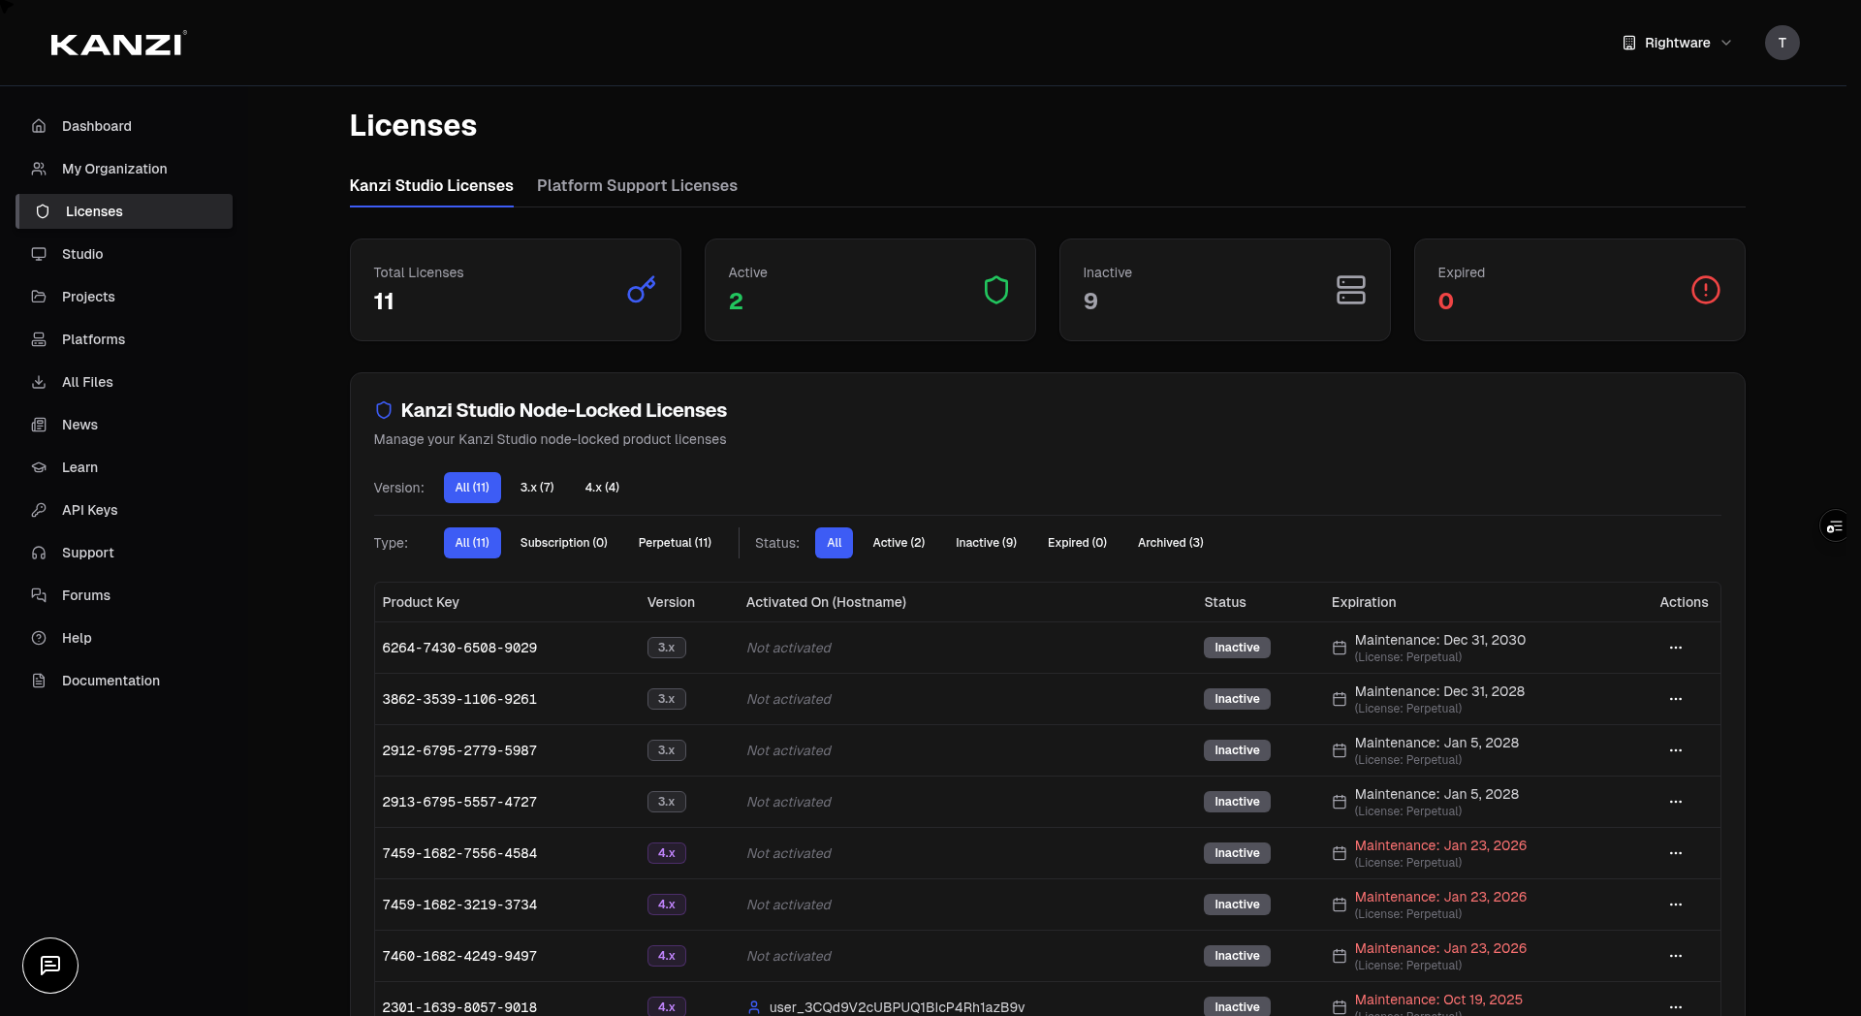The width and height of the screenshot is (1861, 1016).
Task: Open actions menu for key 2912-6795-2779-5987
Action: [x=1676, y=750]
